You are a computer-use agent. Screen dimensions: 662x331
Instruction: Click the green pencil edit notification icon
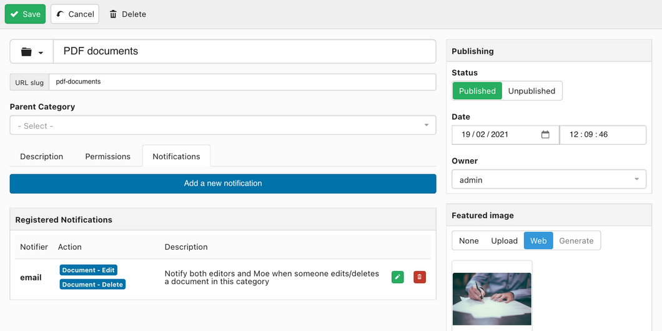pos(398,277)
